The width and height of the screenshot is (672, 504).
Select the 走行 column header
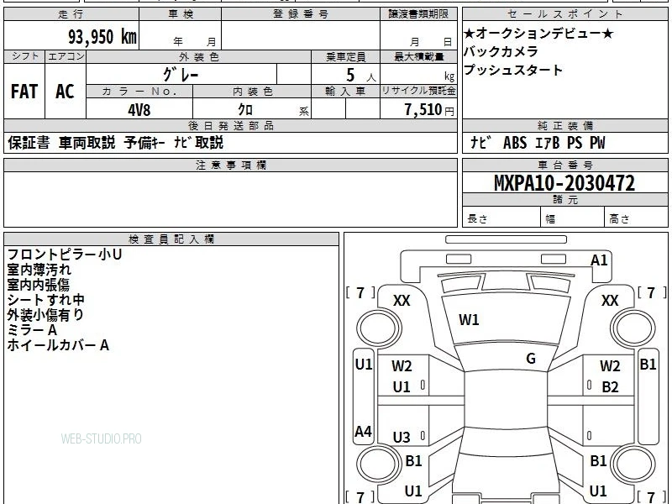coord(71,14)
